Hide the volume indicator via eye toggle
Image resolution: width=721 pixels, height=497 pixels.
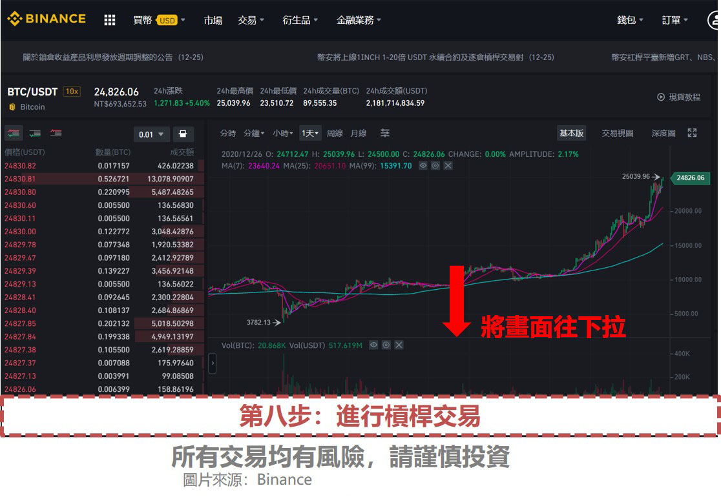pyautogui.click(x=373, y=345)
